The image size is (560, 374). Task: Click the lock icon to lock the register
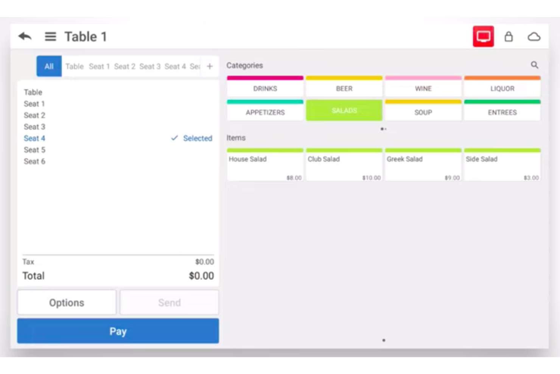point(509,36)
